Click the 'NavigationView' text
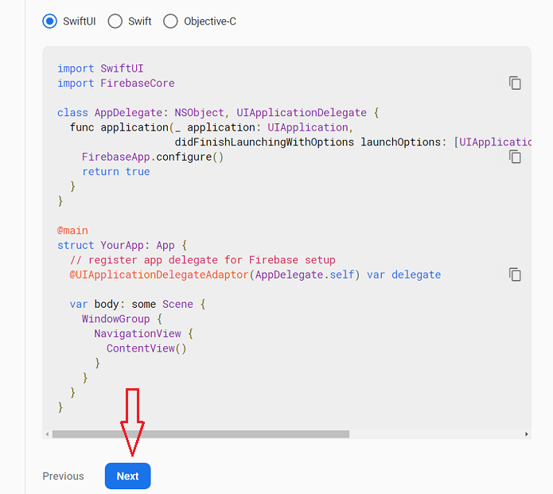The height and width of the screenshot is (494, 553). click(x=138, y=333)
